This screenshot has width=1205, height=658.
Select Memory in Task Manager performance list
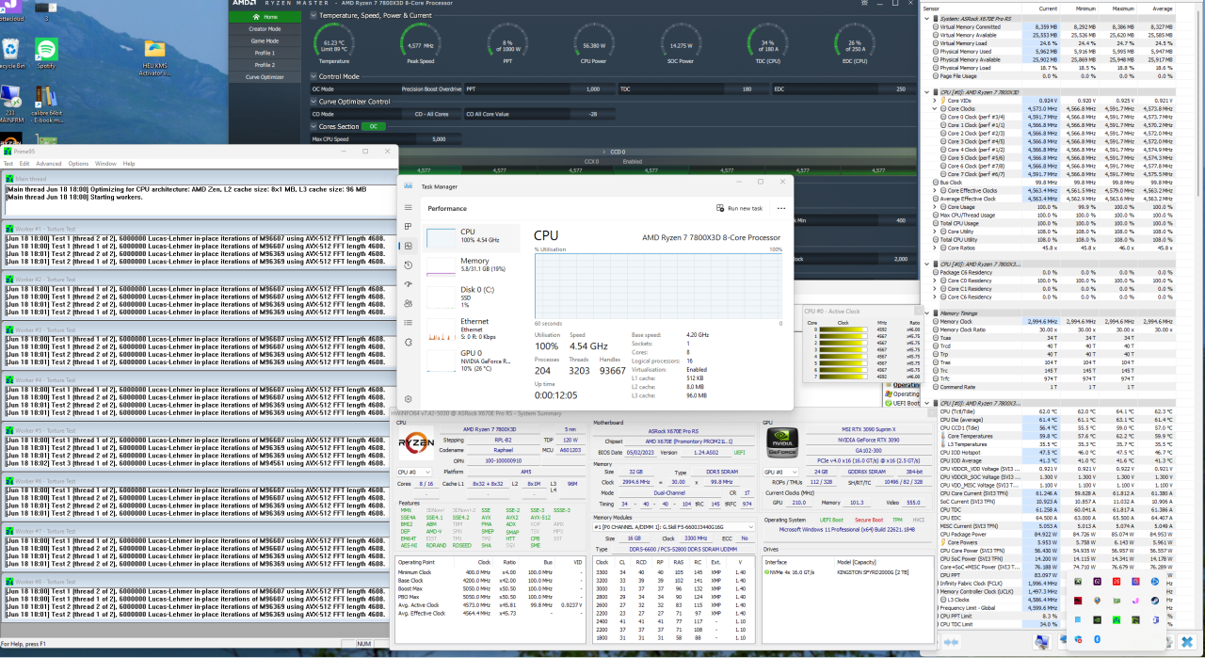pos(474,265)
